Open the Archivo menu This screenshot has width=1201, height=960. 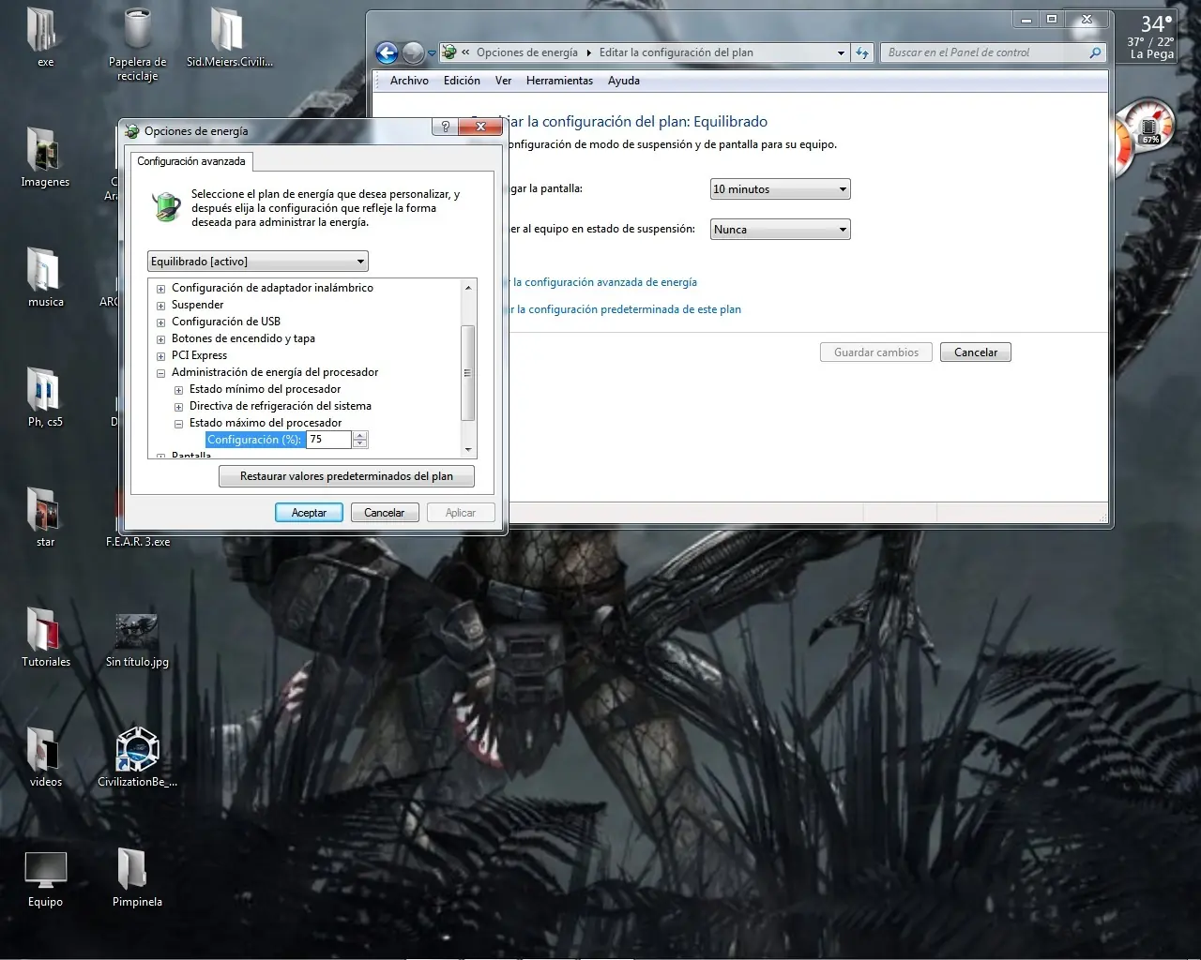tap(409, 81)
